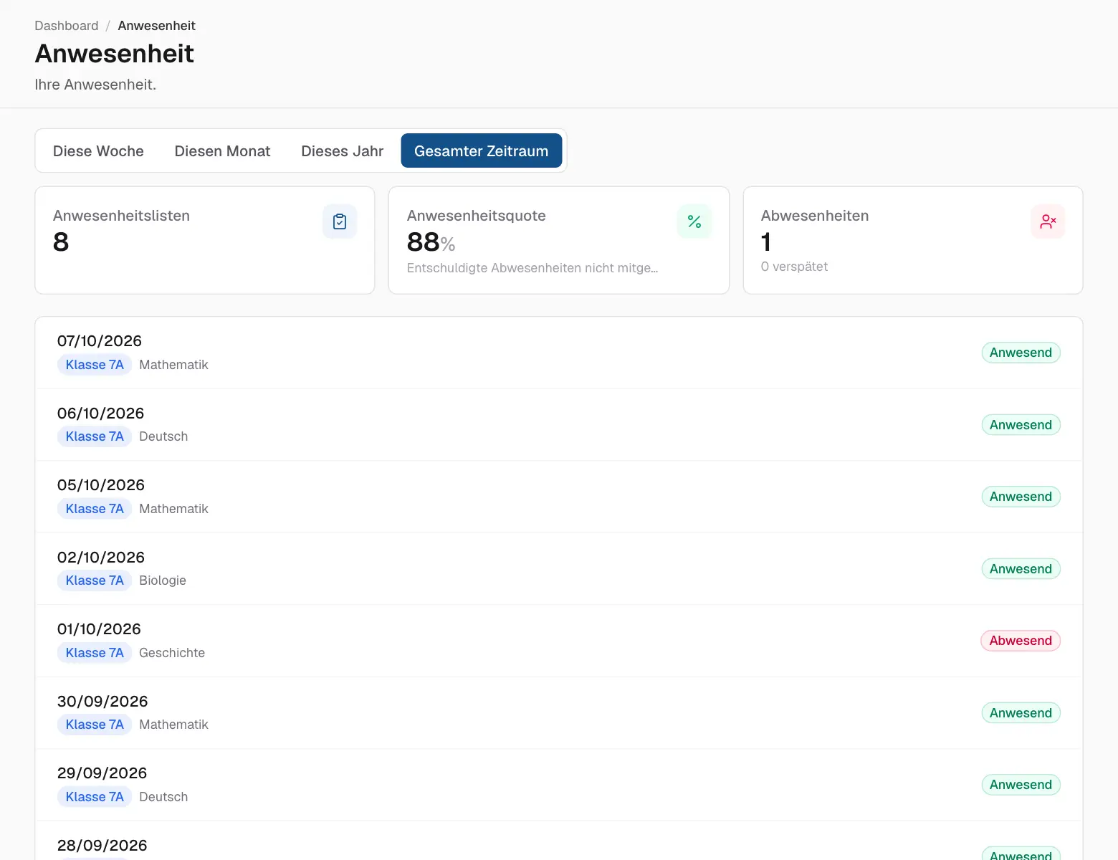Click the Anwesenheit breadcrumb item

pos(156,26)
